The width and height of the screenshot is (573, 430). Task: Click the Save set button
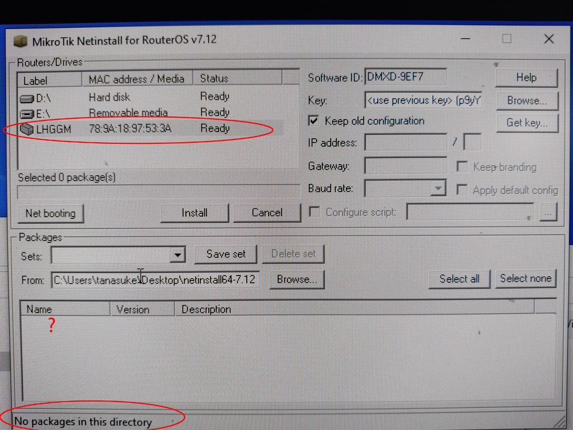pos(226,254)
